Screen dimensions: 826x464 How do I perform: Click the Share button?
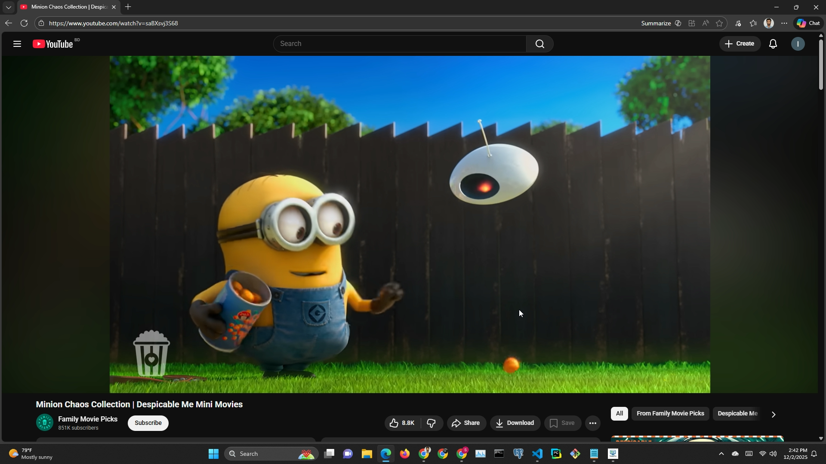[466, 423]
